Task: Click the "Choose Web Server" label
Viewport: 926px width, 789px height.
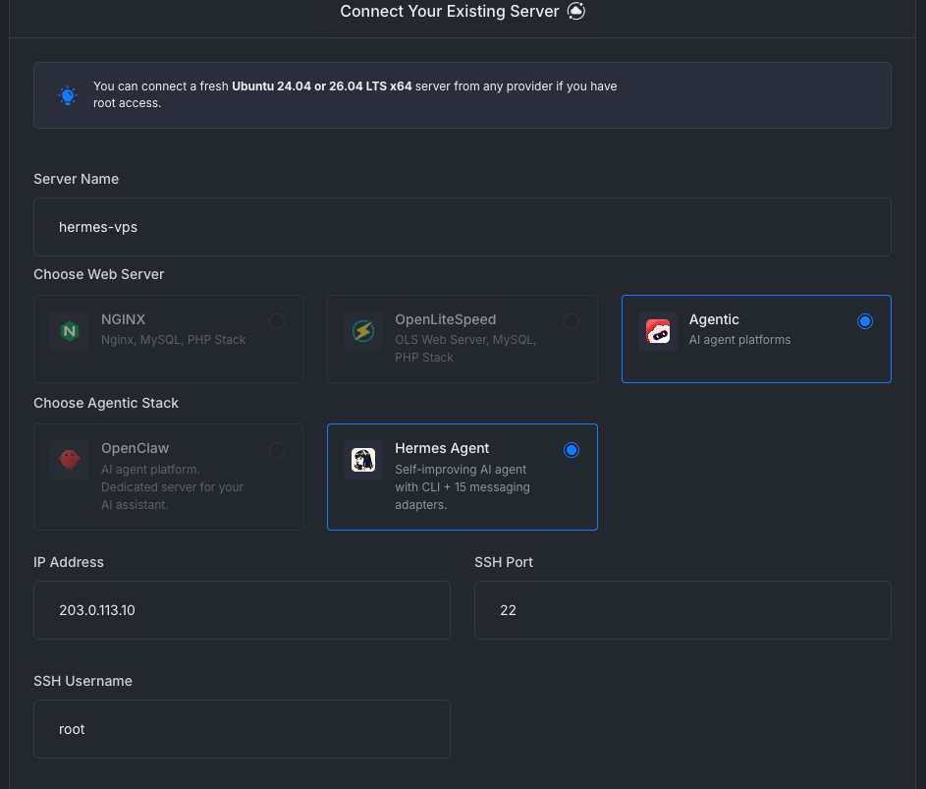Action: (x=98, y=274)
